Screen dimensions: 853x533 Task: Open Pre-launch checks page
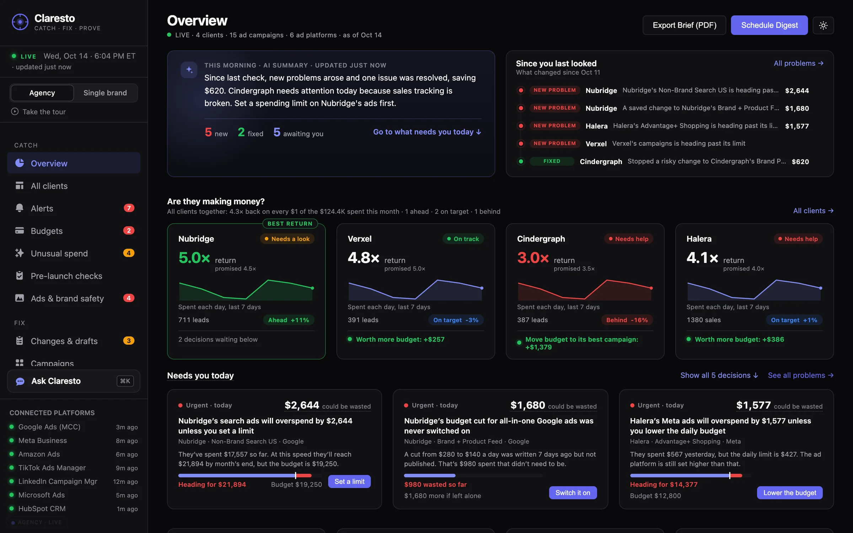[74, 276]
